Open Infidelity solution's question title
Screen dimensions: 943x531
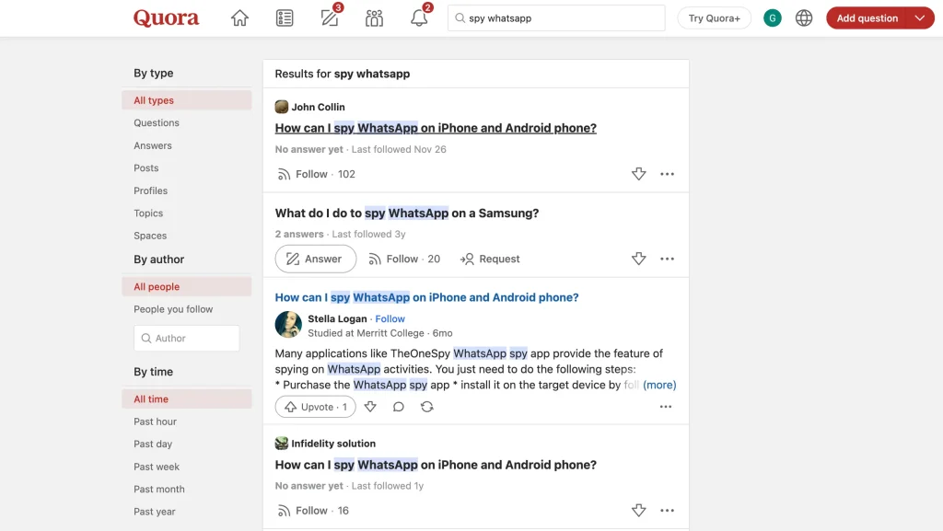click(x=436, y=465)
